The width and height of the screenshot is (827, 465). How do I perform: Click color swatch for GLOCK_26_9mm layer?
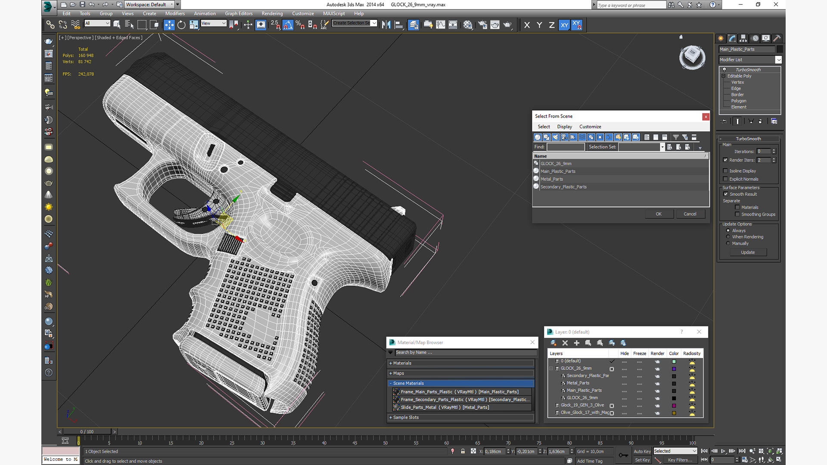click(674, 369)
